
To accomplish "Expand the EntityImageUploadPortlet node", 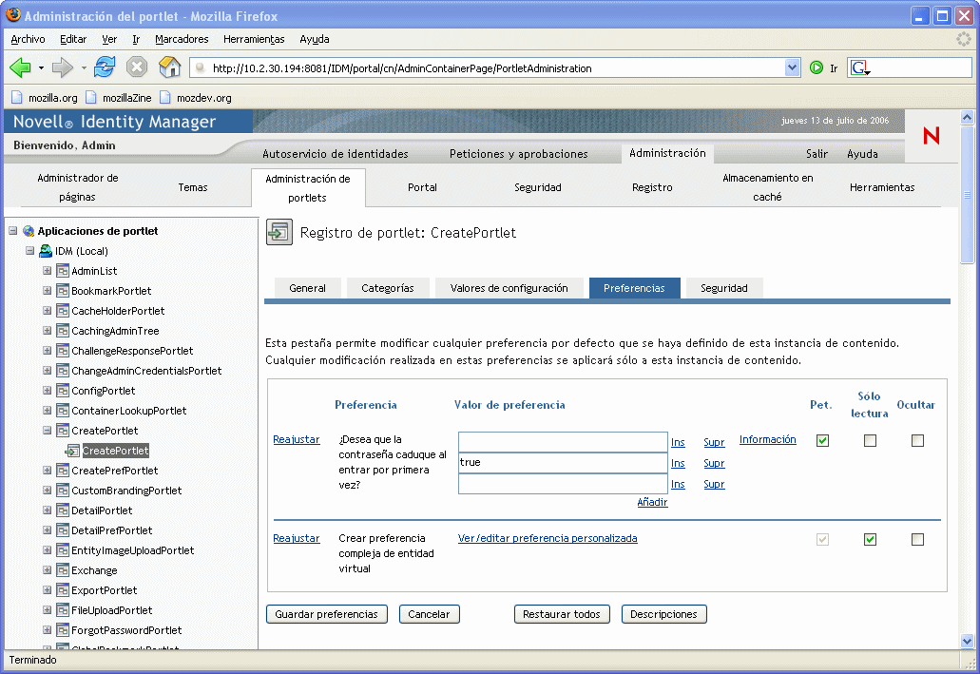I will click(47, 550).
